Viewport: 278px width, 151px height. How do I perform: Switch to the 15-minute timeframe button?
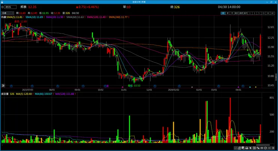coord(263,13)
